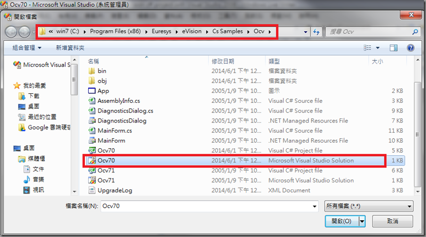426x237 pixels.
Task: Click the 開啟(O) button
Action: coord(342,221)
